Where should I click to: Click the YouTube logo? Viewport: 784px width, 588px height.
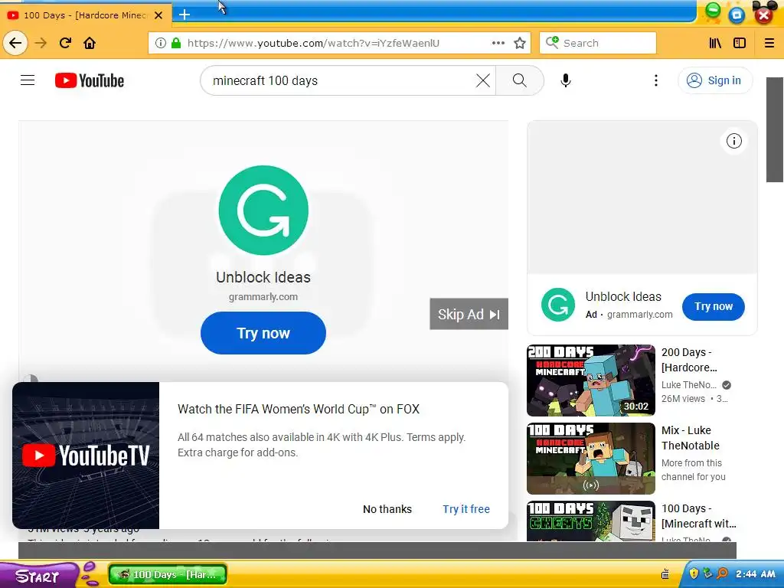click(x=90, y=80)
